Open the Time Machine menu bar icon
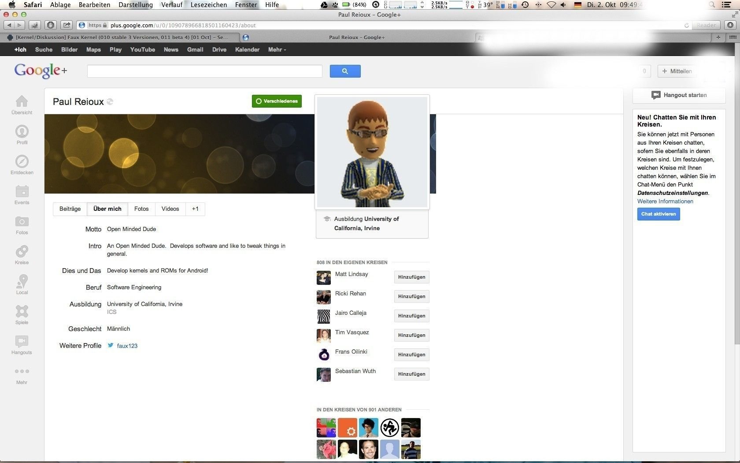Viewport: 740px width, 463px height. click(525, 5)
